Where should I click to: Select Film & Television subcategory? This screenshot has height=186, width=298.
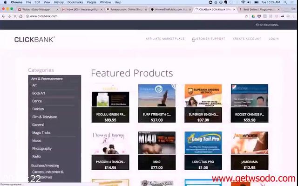(45, 117)
